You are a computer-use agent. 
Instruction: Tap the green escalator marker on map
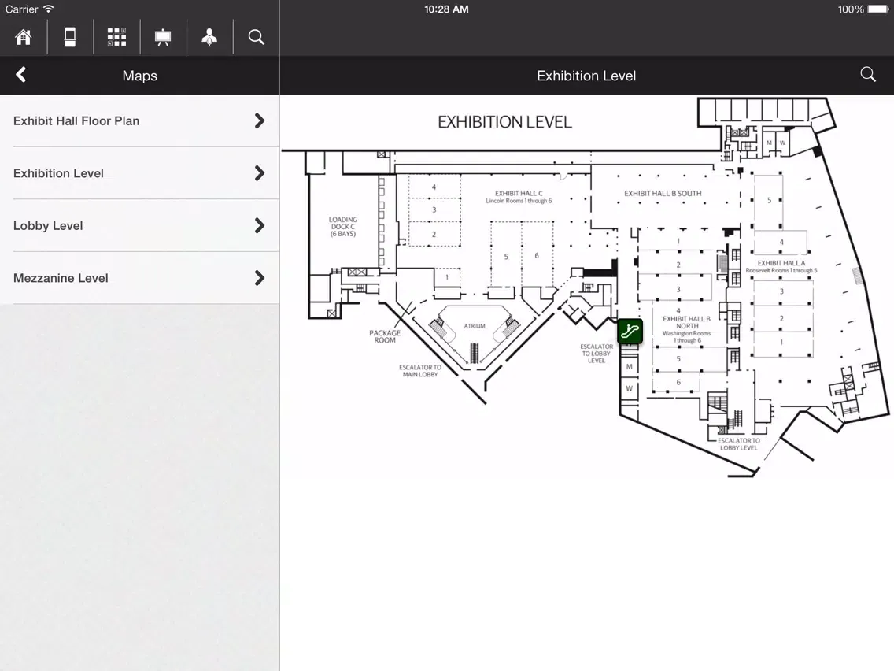(630, 332)
